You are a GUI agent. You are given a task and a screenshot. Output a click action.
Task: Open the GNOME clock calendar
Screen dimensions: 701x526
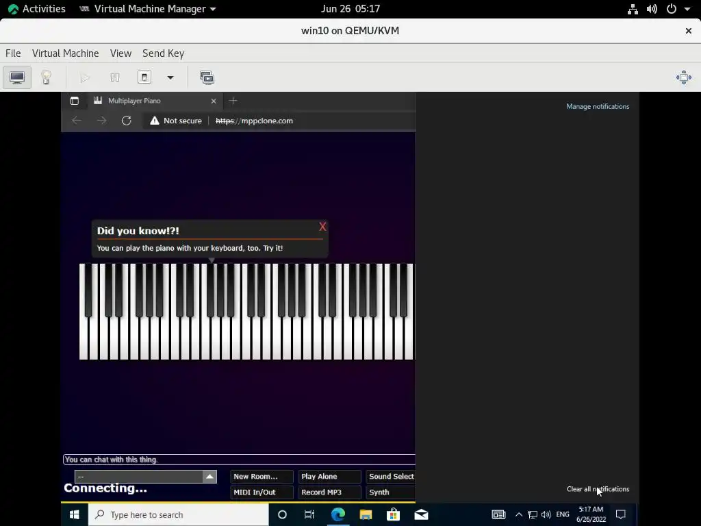tap(350, 8)
